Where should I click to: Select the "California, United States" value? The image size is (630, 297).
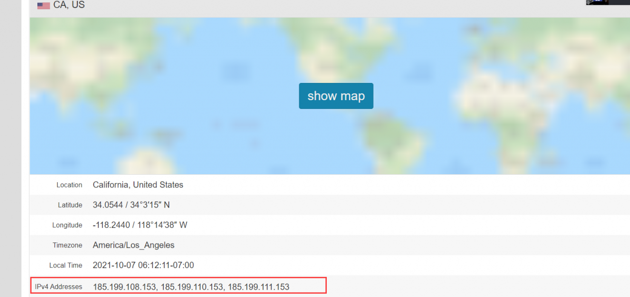click(138, 185)
